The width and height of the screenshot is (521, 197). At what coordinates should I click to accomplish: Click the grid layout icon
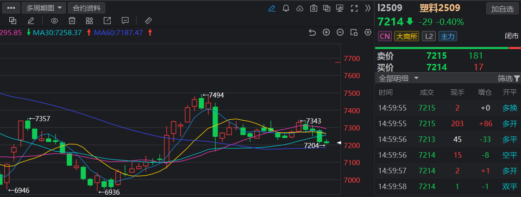89,21
